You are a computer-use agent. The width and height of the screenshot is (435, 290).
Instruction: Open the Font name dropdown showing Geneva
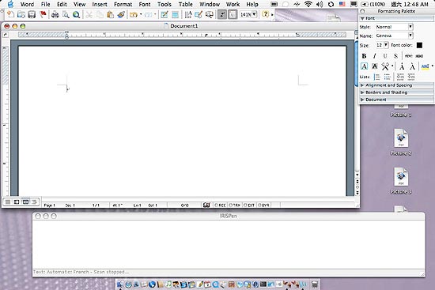(x=394, y=36)
